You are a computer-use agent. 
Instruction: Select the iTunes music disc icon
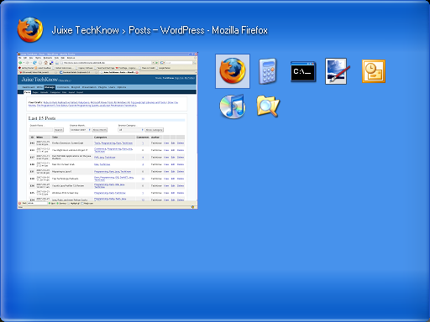(x=233, y=106)
